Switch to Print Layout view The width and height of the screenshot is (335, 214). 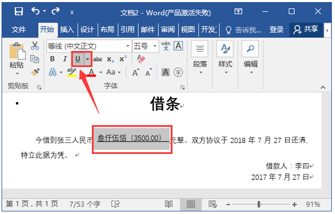191,204
